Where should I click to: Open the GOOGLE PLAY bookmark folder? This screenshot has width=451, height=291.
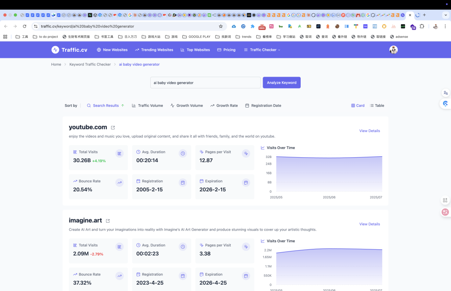point(196,37)
